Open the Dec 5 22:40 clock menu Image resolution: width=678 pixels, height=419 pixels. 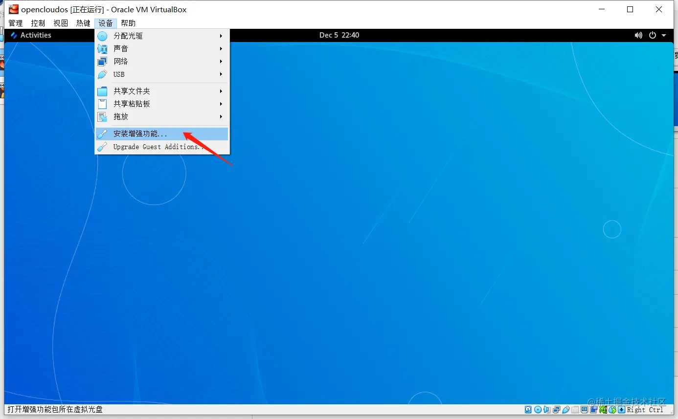pyautogui.click(x=339, y=35)
